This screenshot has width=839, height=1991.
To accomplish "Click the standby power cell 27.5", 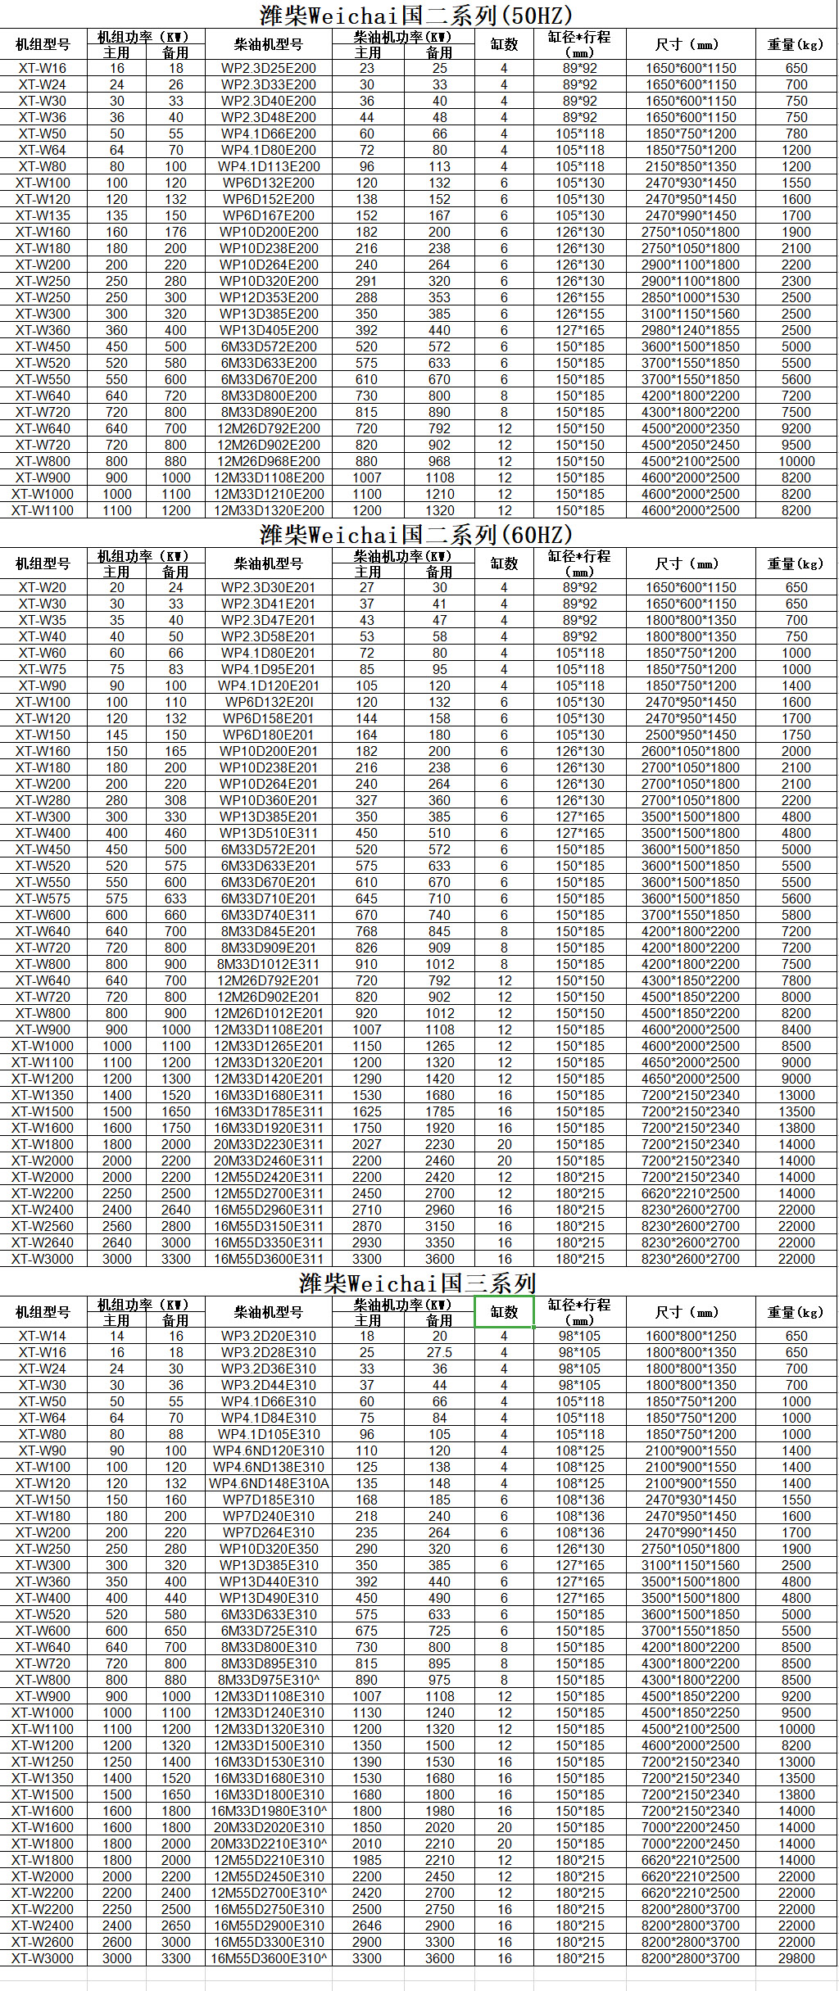I will [439, 1352].
